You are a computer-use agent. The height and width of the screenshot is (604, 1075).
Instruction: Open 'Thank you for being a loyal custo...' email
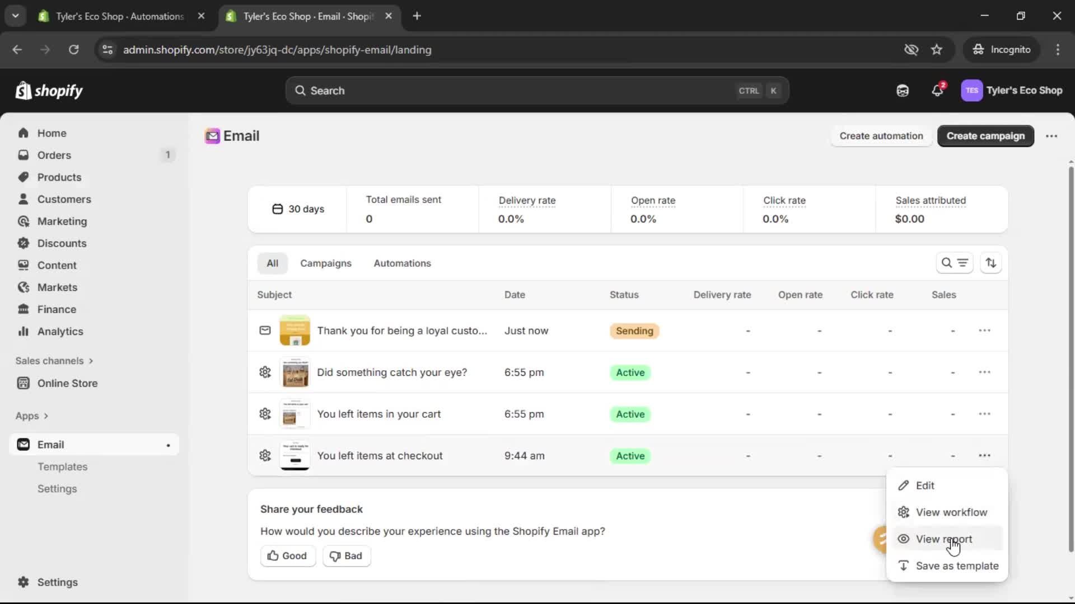pos(402,331)
